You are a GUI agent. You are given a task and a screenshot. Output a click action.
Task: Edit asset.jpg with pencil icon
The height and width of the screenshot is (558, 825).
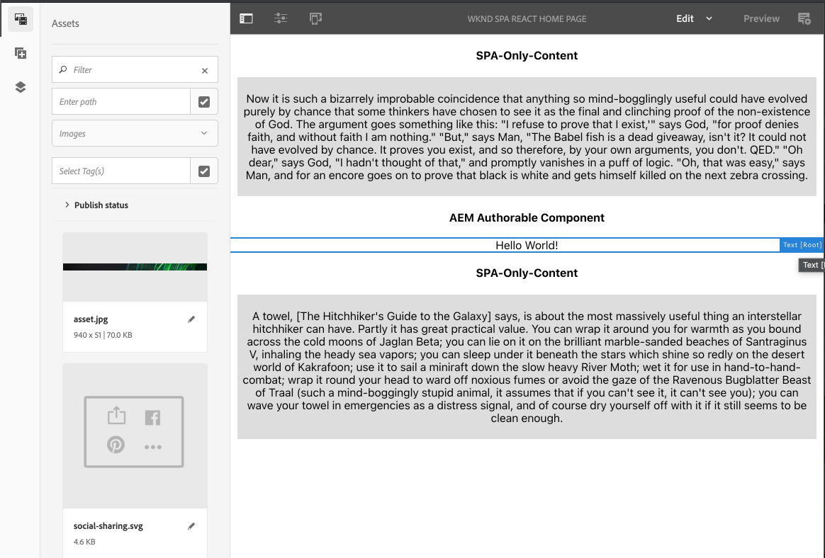191,319
